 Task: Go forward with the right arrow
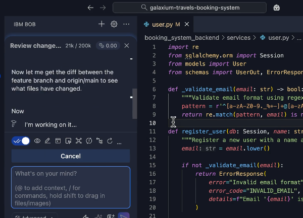click(x=103, y=8)
